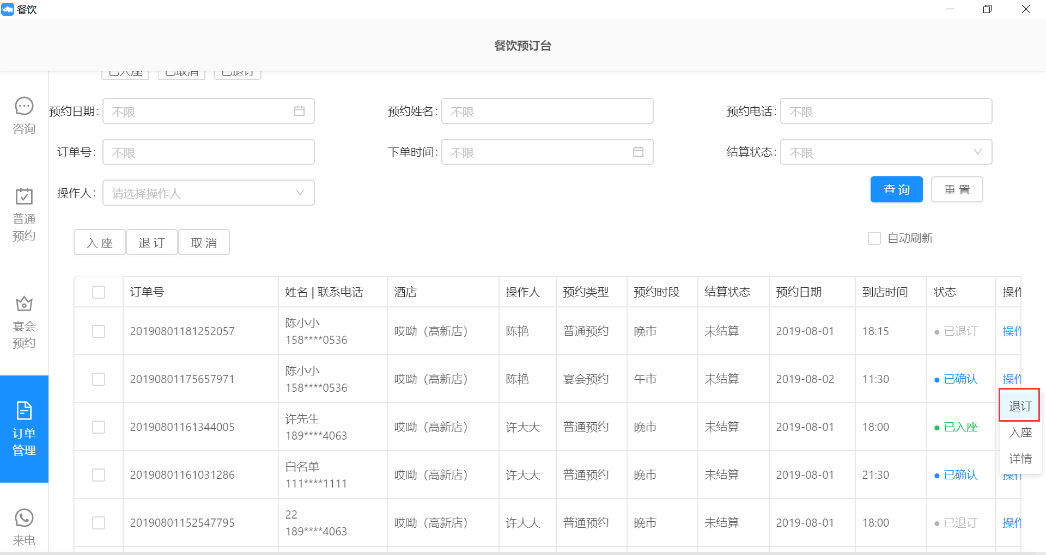Click order number 20190801161344005
The image size is (1046, 555).
[x=182, y=427]
